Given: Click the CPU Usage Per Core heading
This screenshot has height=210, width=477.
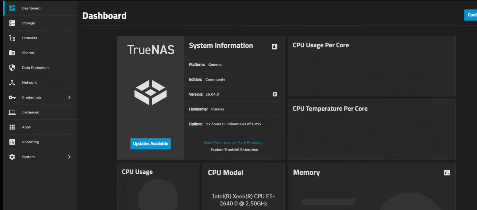Looking at the screenshot, I should (x=321, y=45).
